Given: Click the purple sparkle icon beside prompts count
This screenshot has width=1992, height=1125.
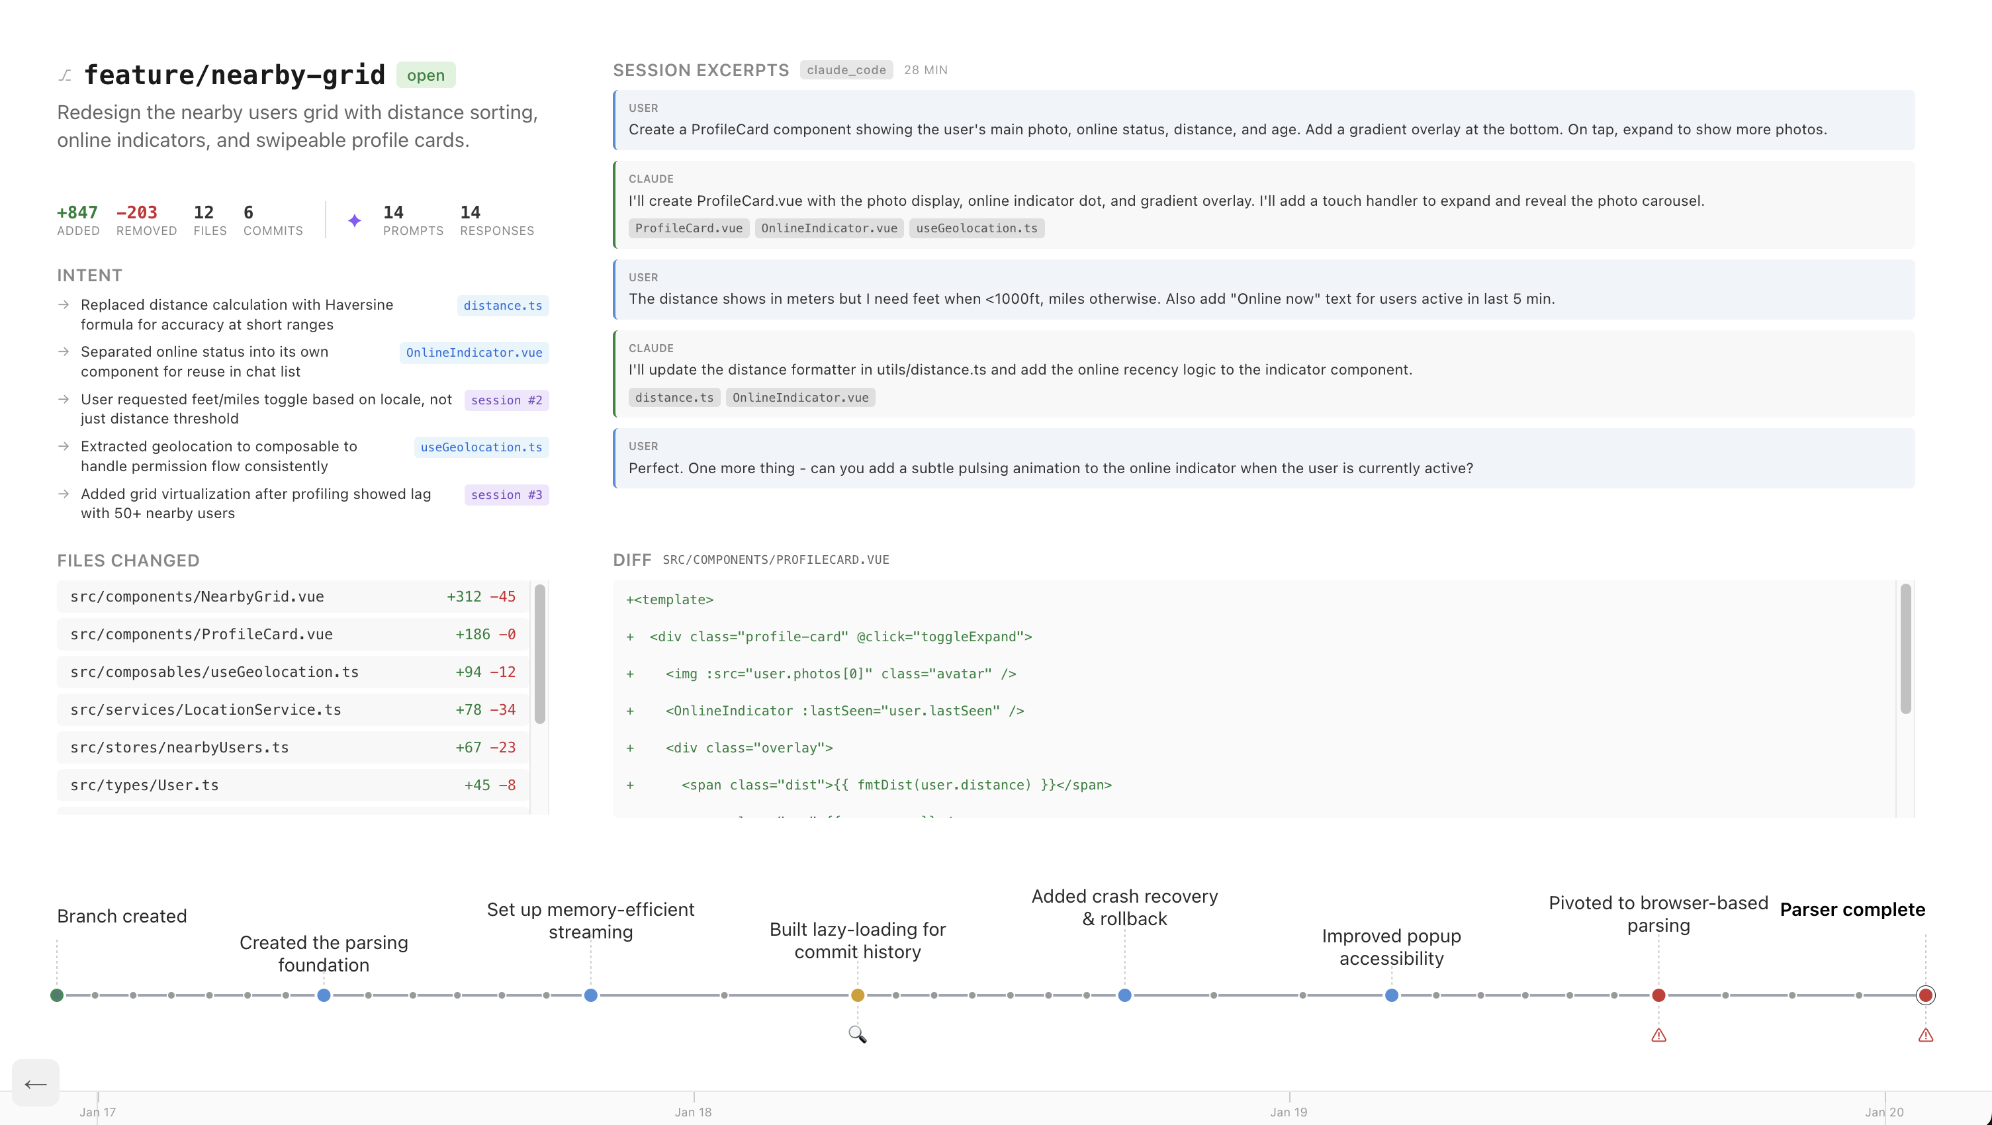Looking at the screenshot, I should pyautogui.click(x=354, y=220).
